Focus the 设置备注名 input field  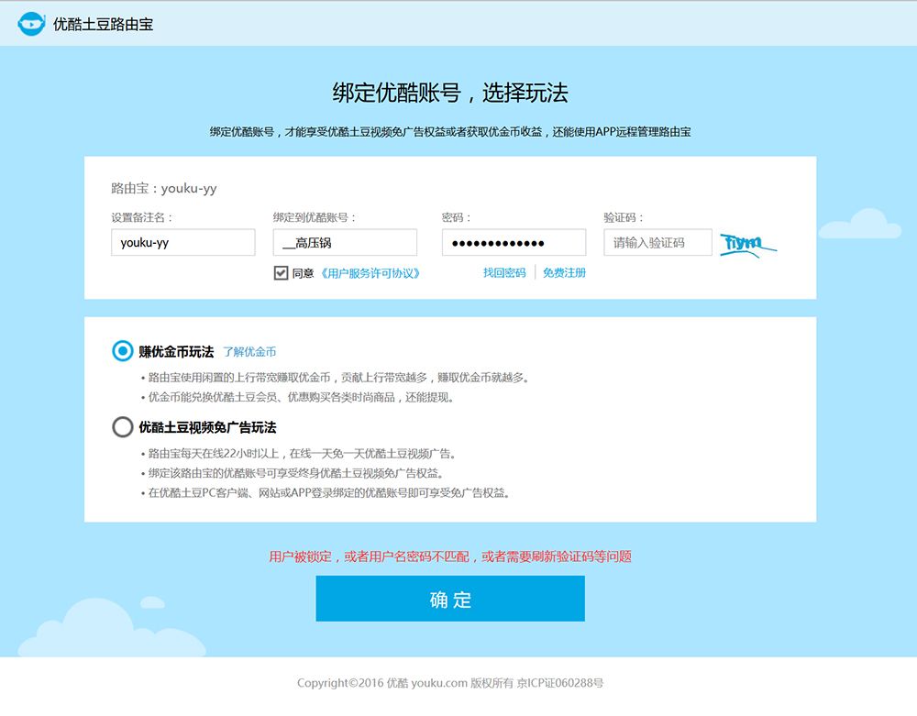pos(183,242)
